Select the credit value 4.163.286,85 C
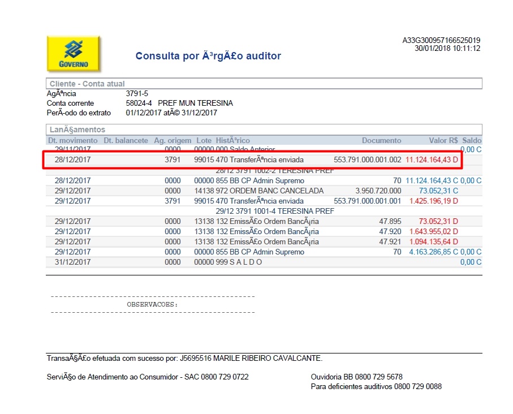Viewport: 513px width, 414px height. coord(433,252)
